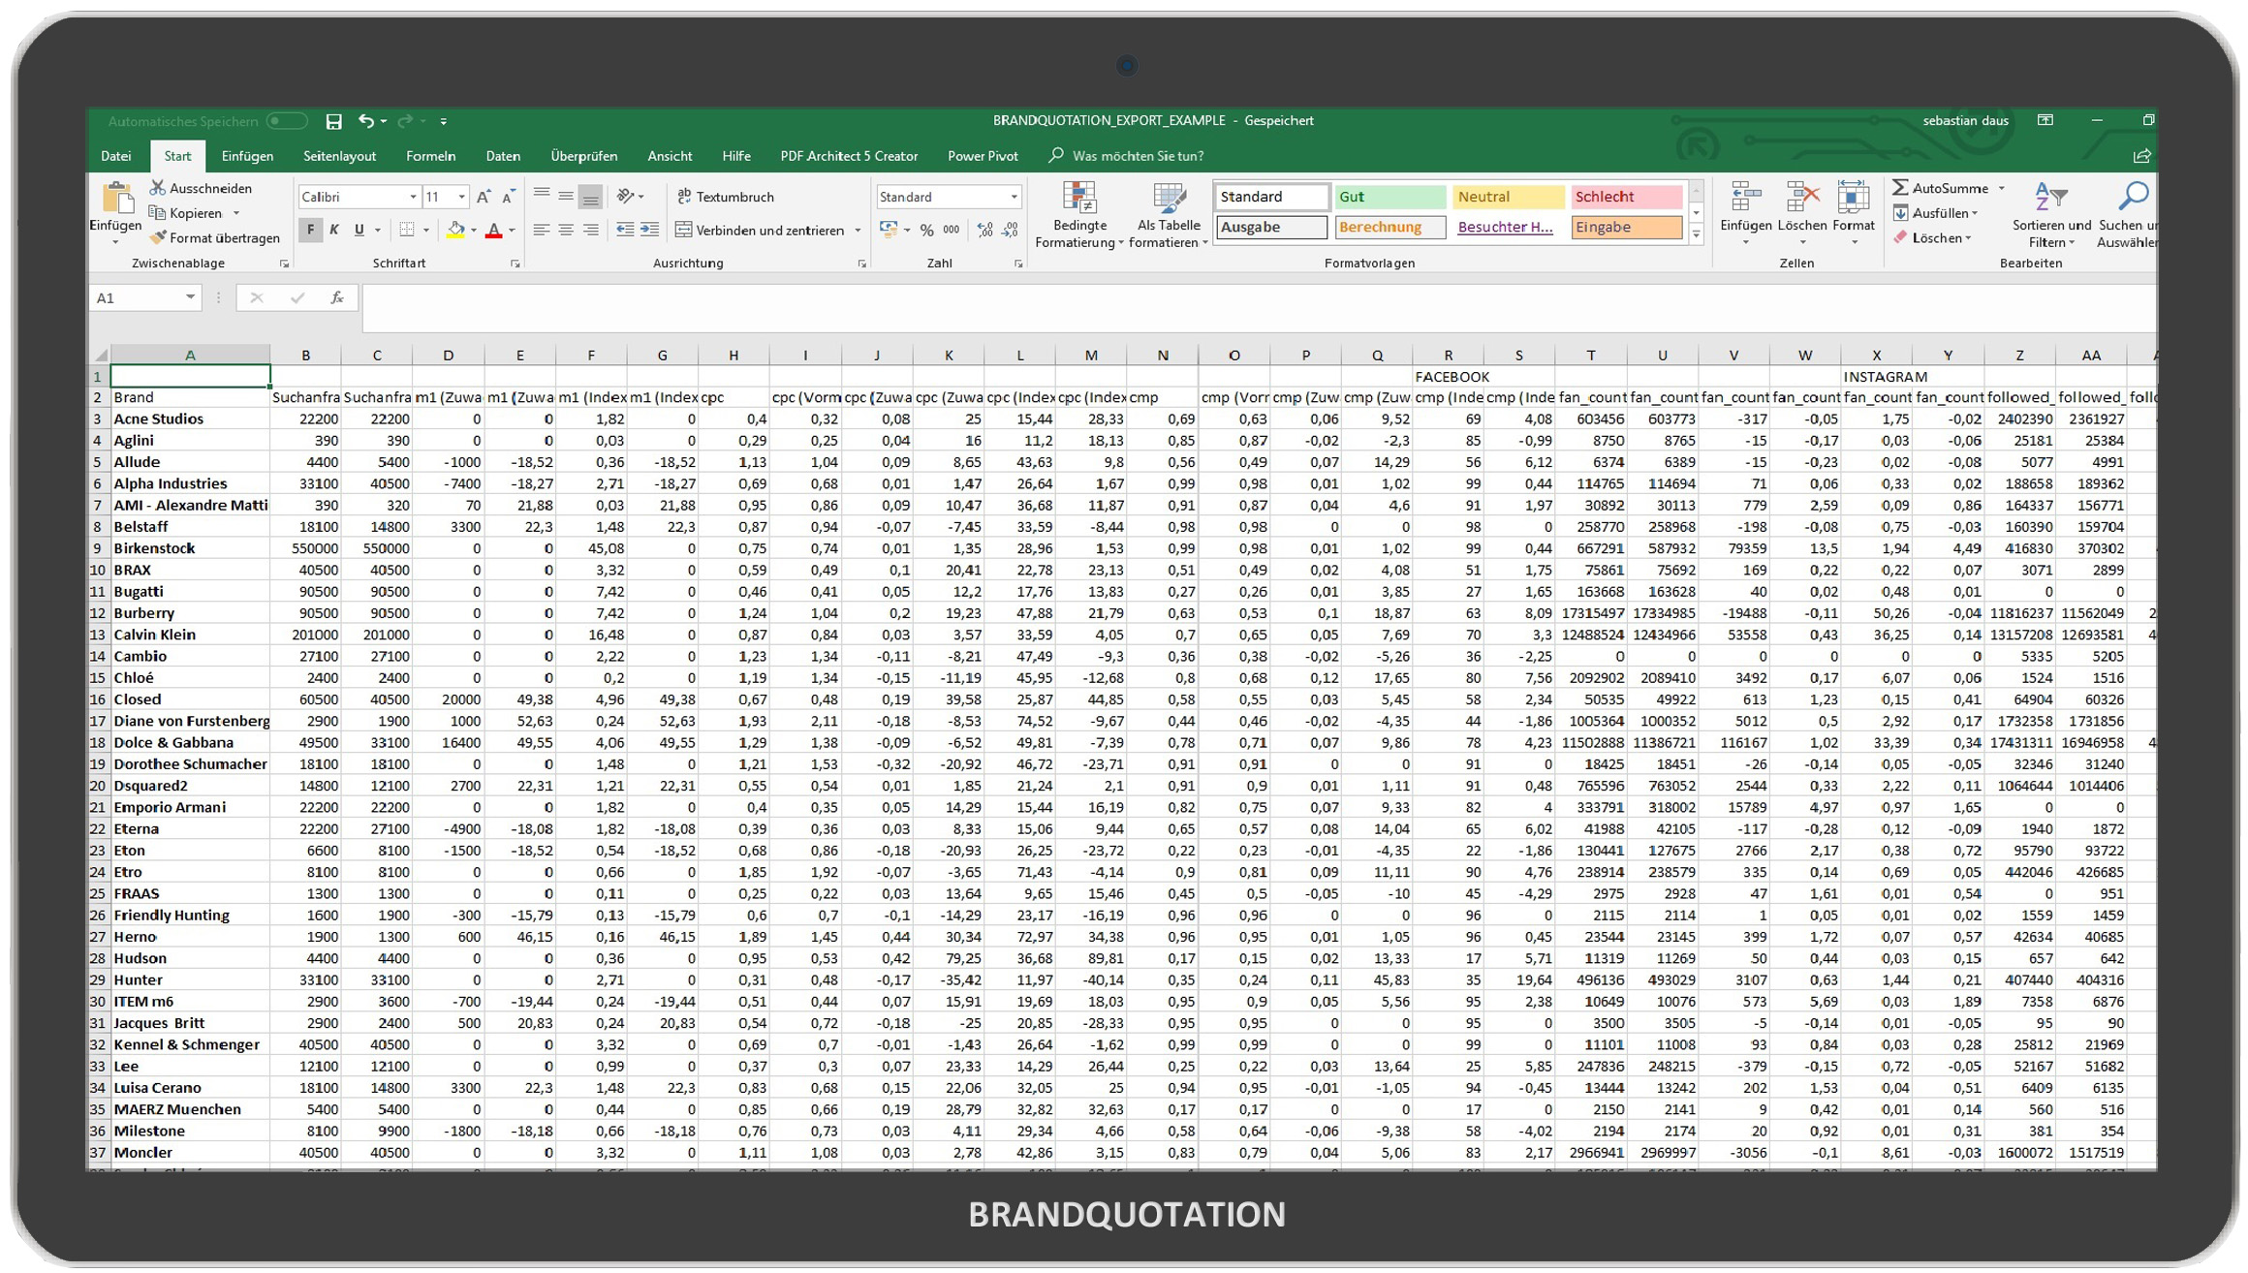This screenshot has width=2248, height=1273.
Task: Apply the Schlecht cell style
Action: [1626, 197]
